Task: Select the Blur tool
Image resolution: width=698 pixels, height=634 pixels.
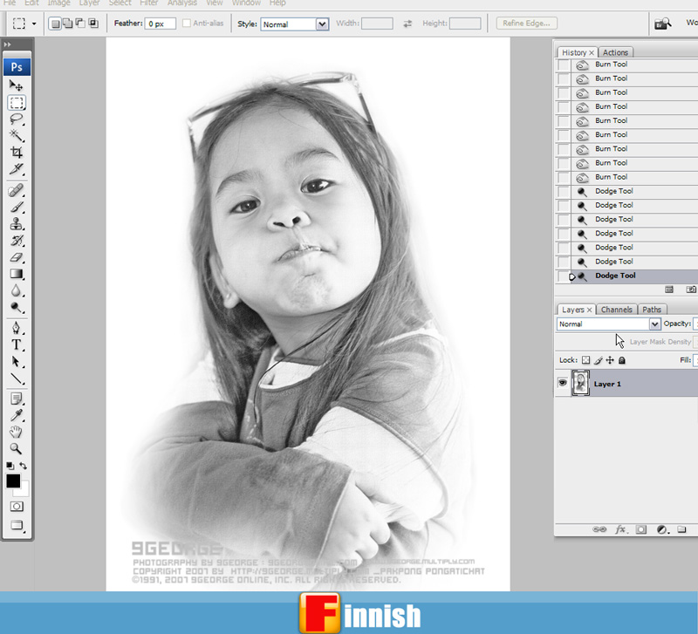Action: pos(16,291)
